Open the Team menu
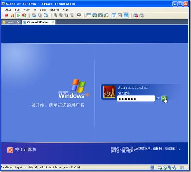191x172 pixels. click(43, 10)
